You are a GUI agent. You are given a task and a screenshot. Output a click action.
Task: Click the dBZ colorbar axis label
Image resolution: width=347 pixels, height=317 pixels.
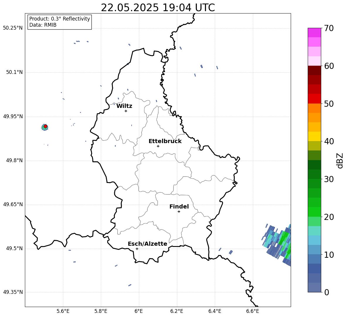coord(340,160)
